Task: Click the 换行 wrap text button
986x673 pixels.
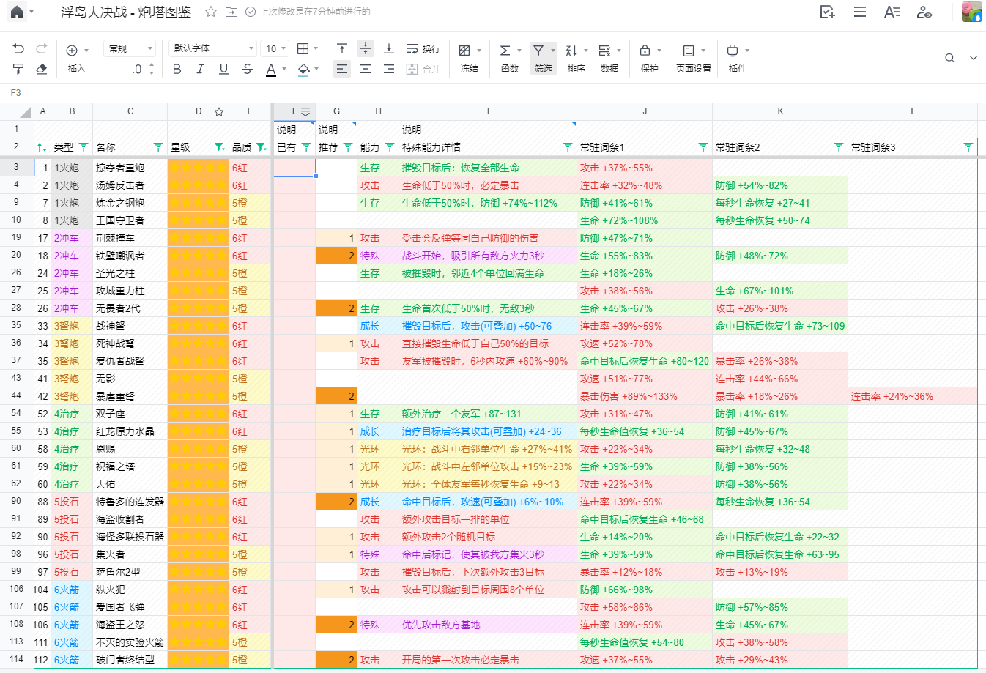Action: point(423,48)
